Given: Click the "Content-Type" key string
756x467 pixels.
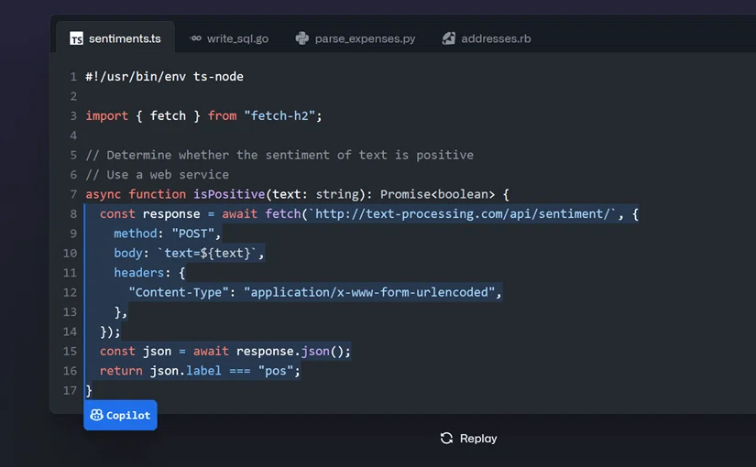Looking at the screenshot, I should 179,292.
